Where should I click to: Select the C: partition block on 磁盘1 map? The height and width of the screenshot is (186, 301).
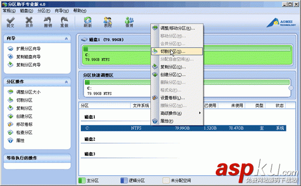pyautogui.click(x=187, y=55)
